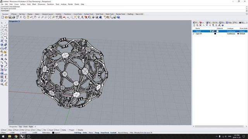Change Default layer color swatch
The image size is (248, 139).
(x=215, y=31)
